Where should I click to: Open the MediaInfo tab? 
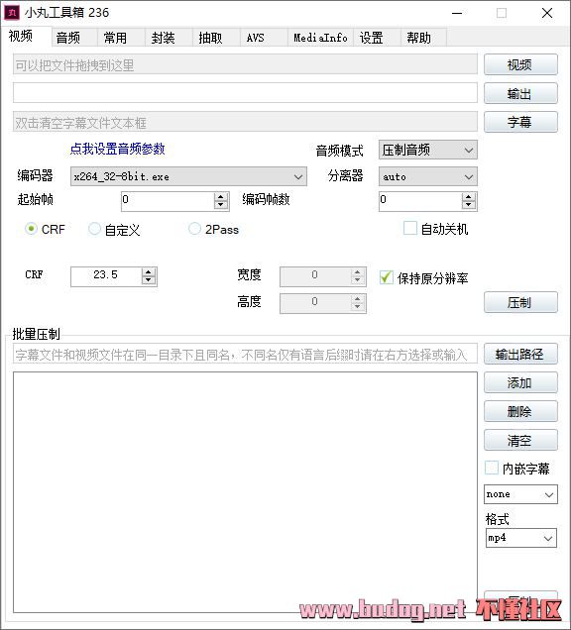(x=320, y=38)
